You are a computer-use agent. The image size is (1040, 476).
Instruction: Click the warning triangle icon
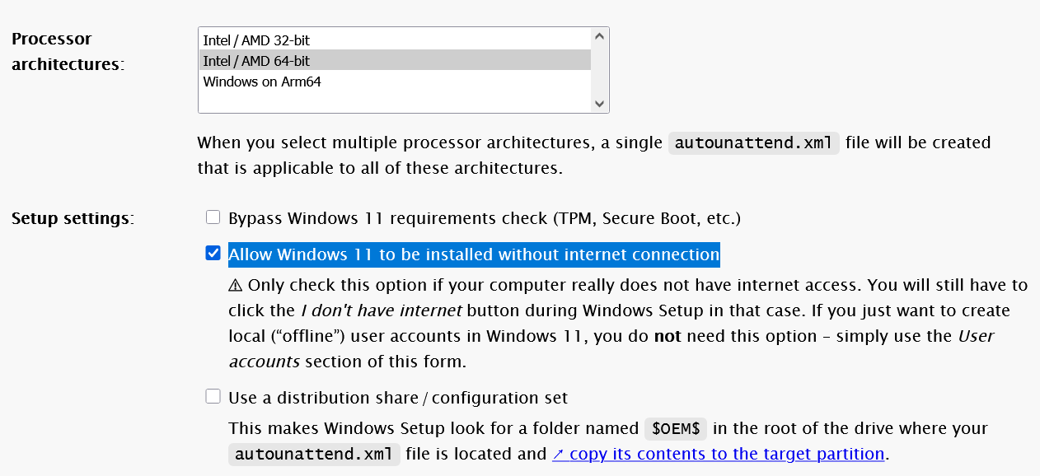(x=236, y=286)
